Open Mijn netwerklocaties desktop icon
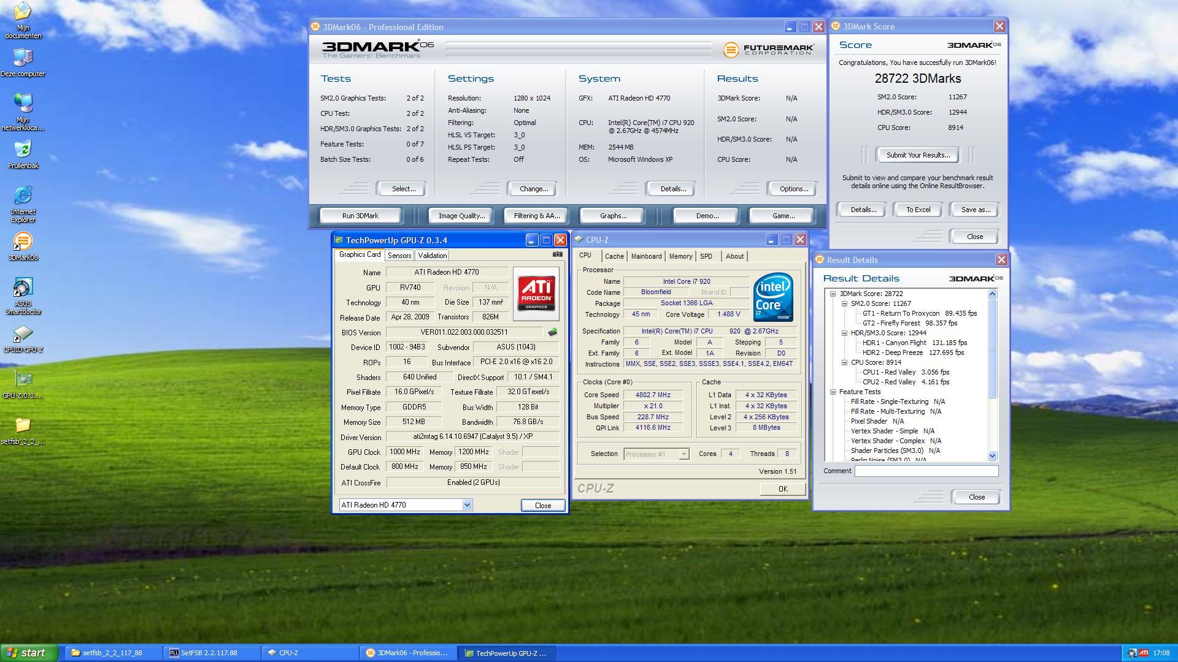 pyautogui.click(x=23, y=112)
